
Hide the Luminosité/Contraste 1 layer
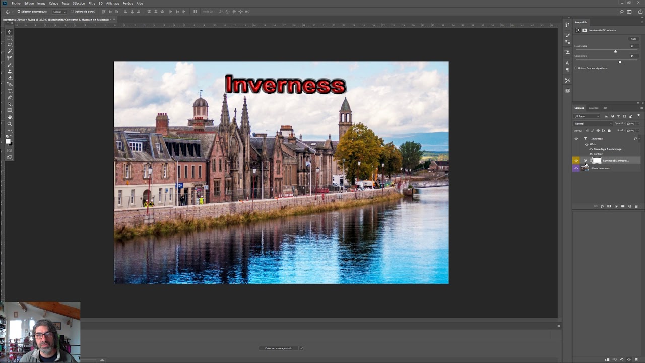coord(576,161)
